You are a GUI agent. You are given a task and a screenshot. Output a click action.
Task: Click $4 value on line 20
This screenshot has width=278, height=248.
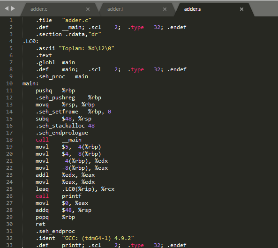click(65, 154)
